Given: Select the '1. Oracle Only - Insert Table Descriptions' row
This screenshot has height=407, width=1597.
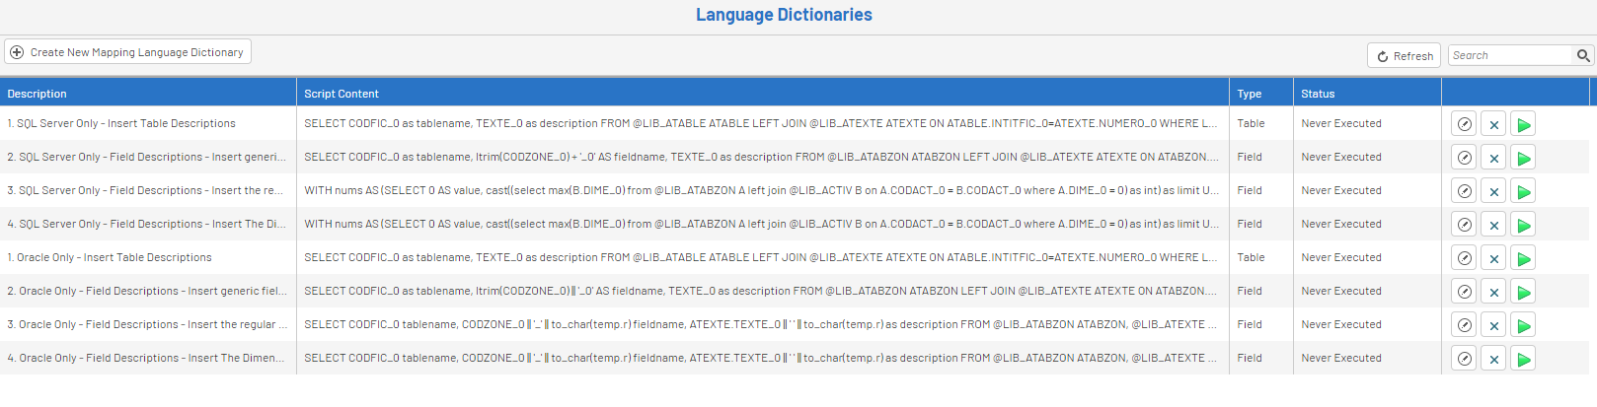Looking at the screenshot, I should click(110, 258).
